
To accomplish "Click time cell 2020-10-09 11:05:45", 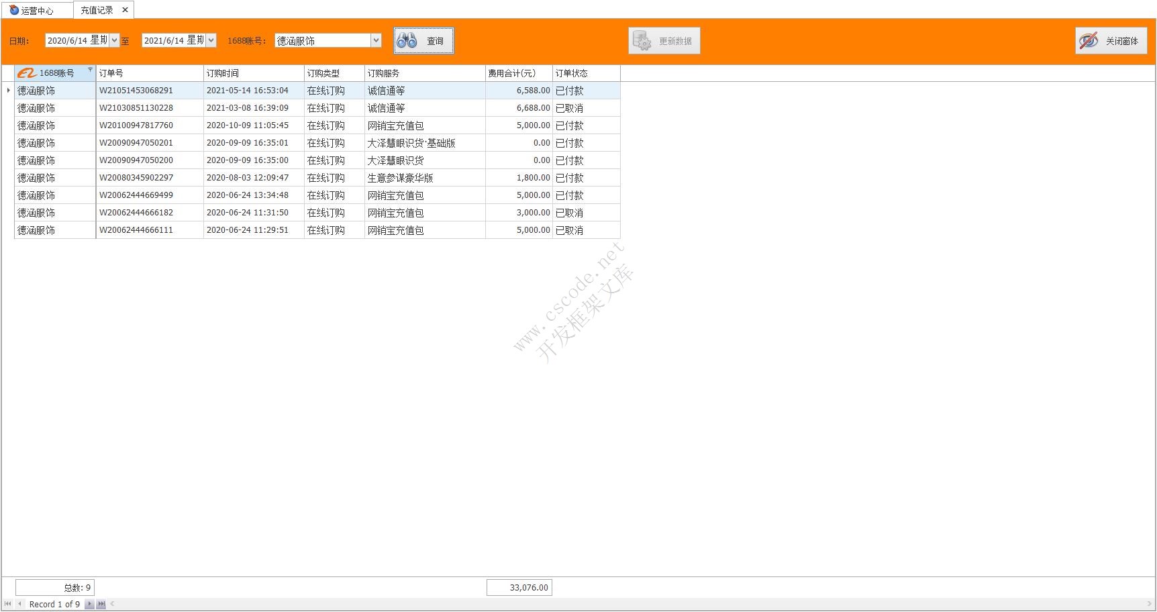I will [x=254, y=125].
